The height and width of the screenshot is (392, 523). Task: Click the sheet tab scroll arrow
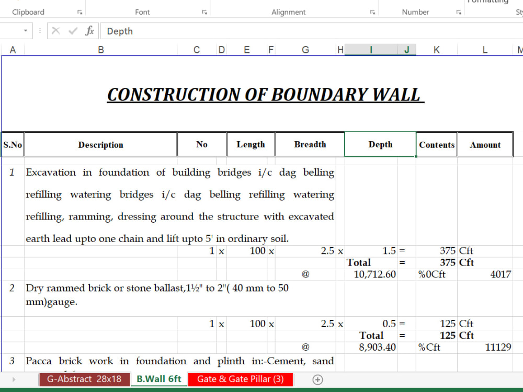(14, 379)
